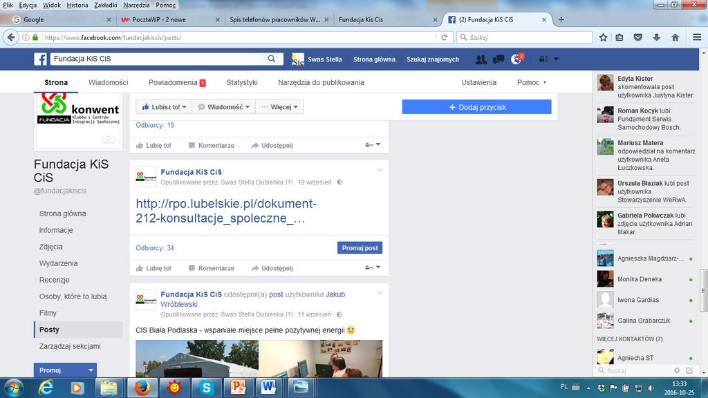Click camera icon on page profile picture
This screenshot has height=398, width=708.
(x=109, y=138)
